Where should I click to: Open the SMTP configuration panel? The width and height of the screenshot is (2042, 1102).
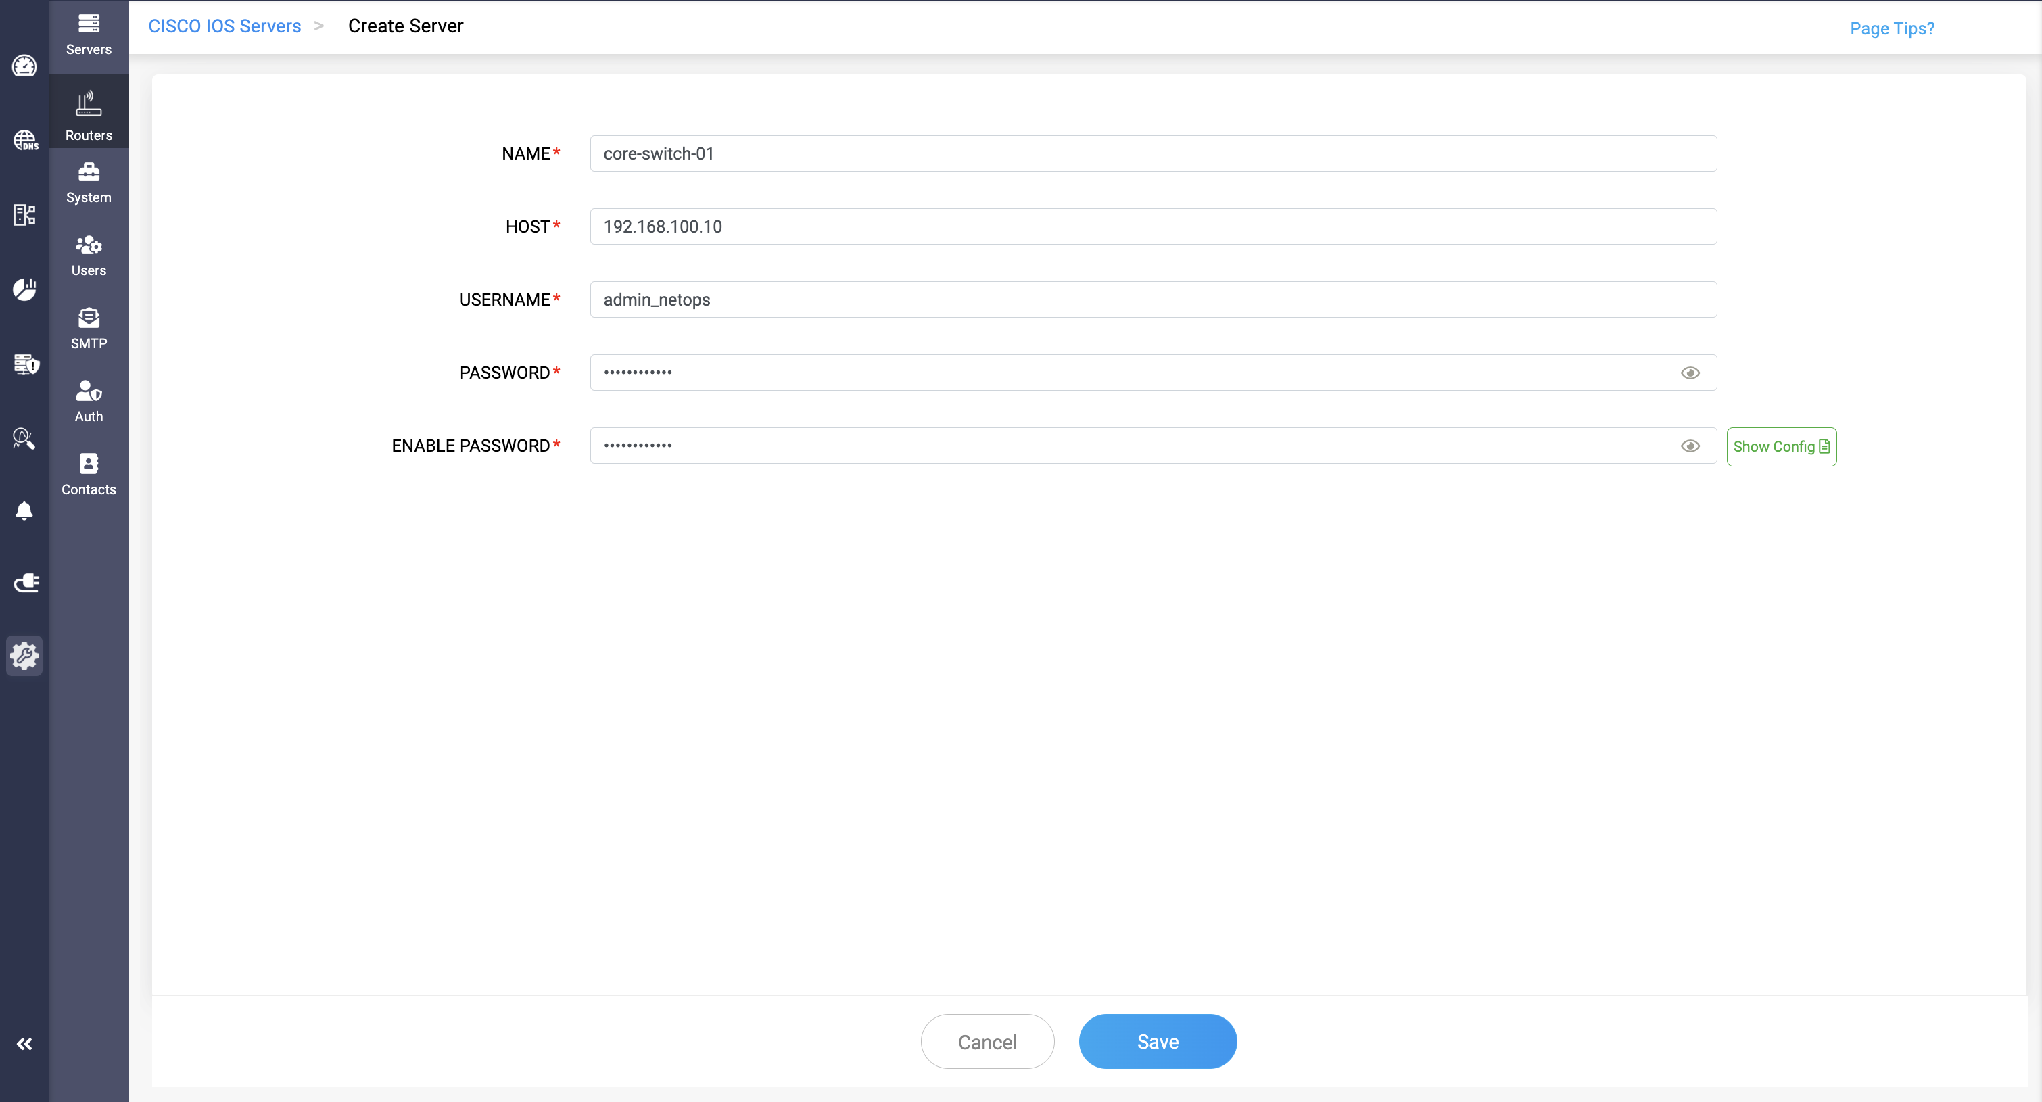click(x=88, y=328)
